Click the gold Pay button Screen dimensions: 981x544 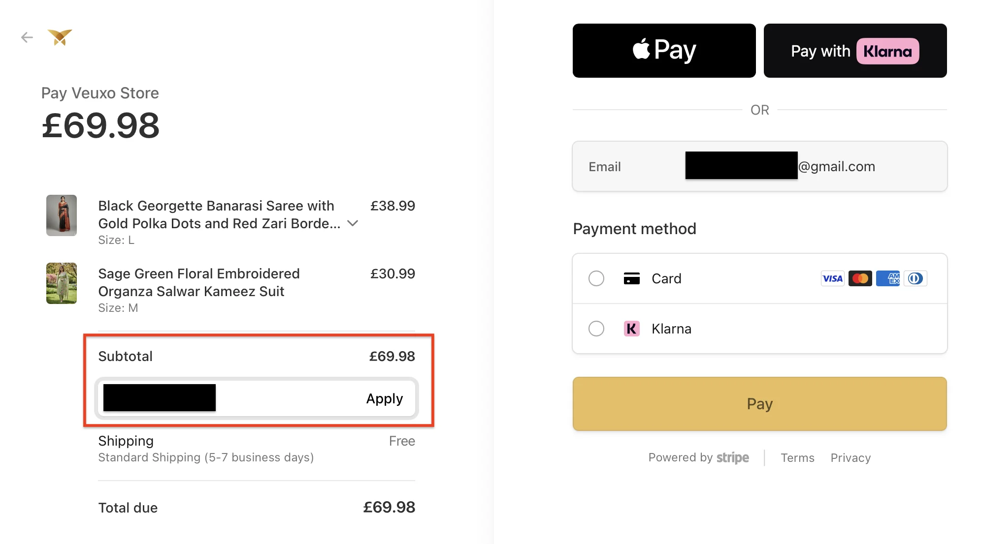pos(759,404)
